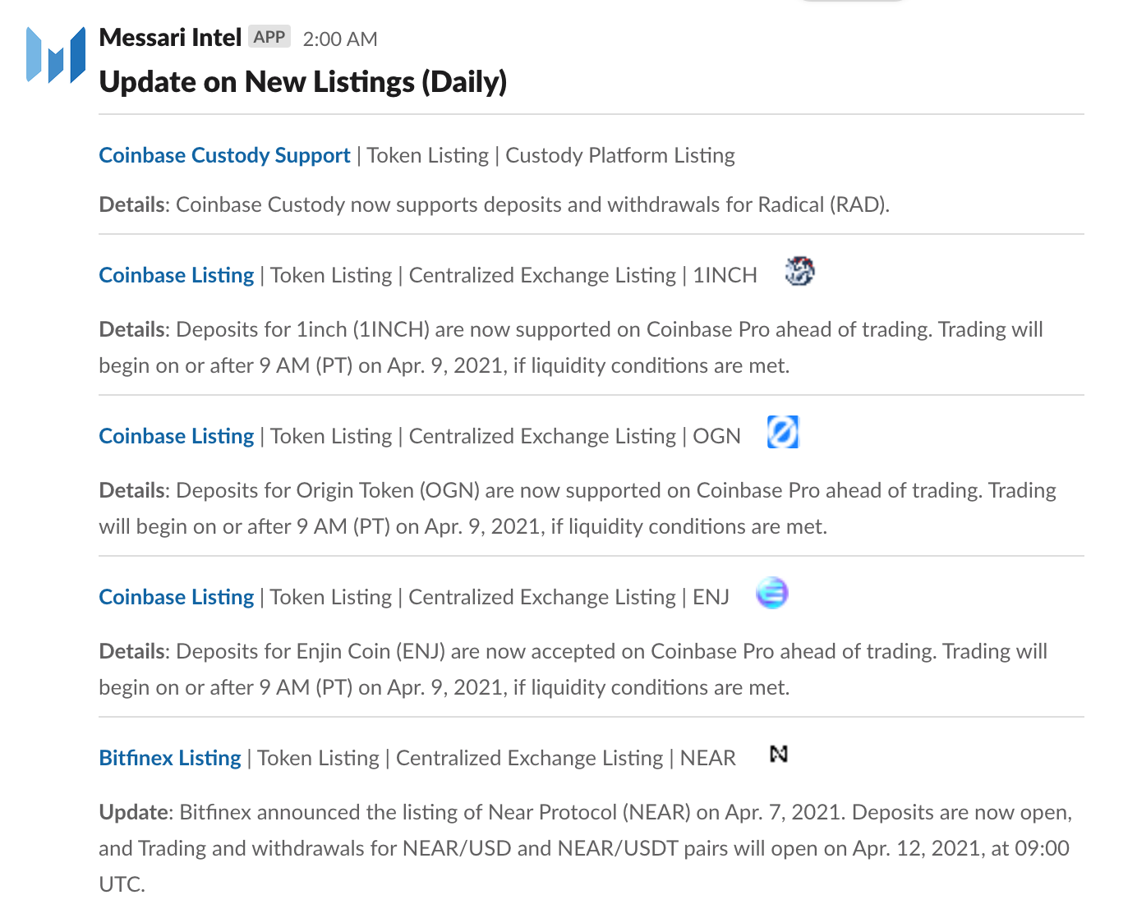Click the update text about Near Protocol (NEAR)
Screen dimensions: 1137x918
pos(586,848)
